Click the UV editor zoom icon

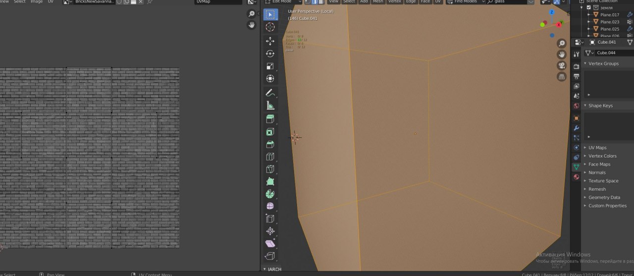click(x=252, y=14)
